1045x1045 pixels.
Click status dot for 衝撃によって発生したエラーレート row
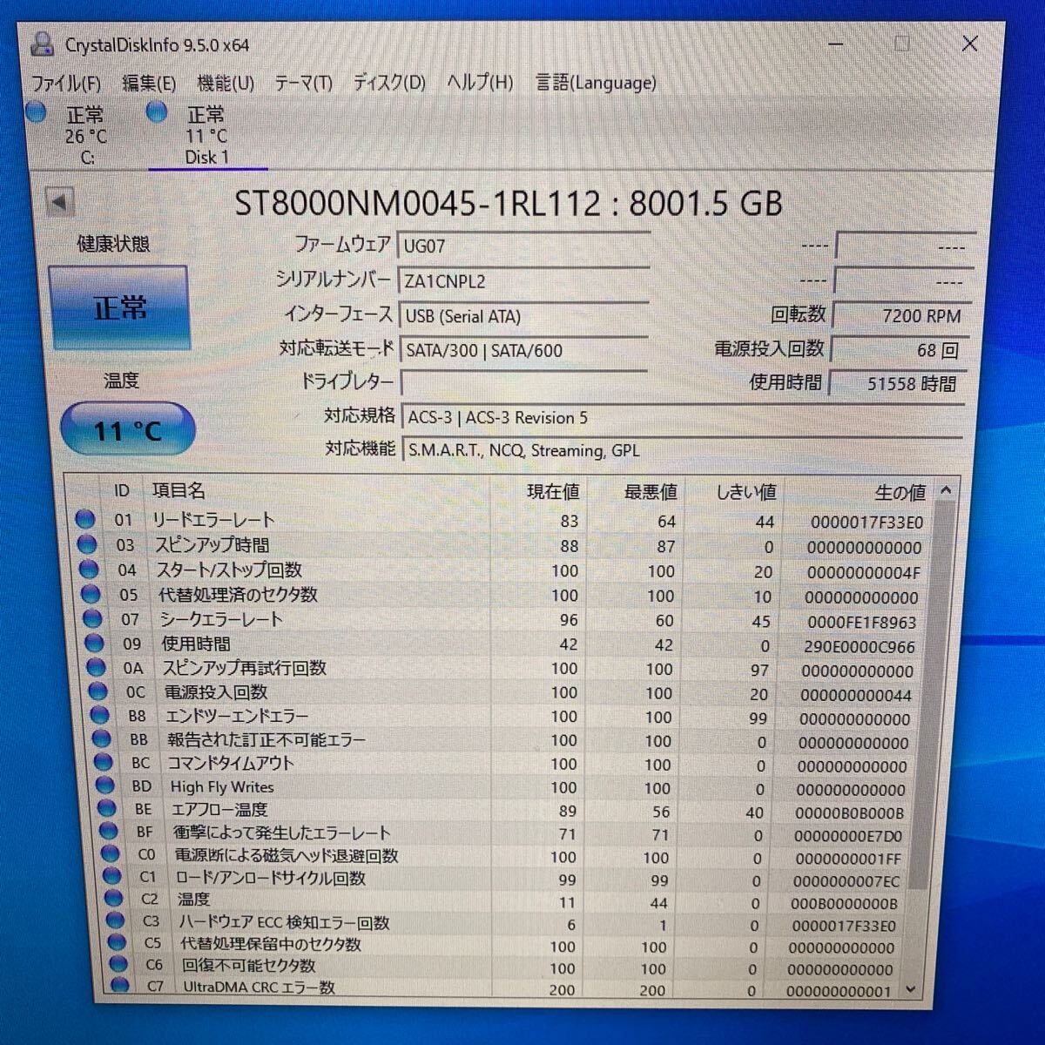[x=110, y=832]
